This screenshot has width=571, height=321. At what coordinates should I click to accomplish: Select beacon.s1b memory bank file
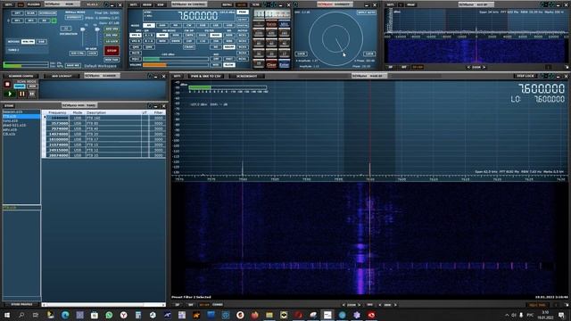pos(21,111)
